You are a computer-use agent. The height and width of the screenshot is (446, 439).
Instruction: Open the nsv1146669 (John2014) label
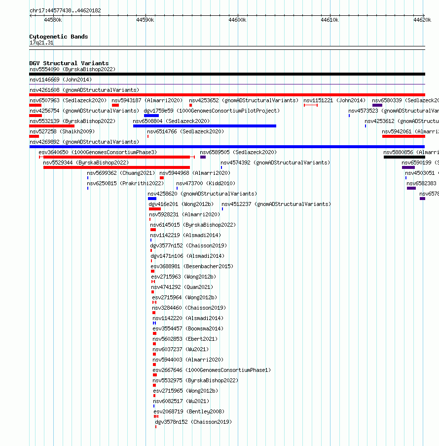61,80
